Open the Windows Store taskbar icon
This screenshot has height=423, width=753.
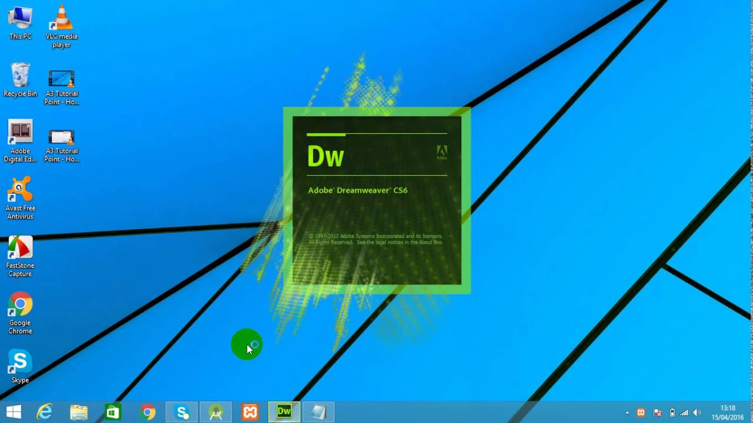tap(113, 412)
